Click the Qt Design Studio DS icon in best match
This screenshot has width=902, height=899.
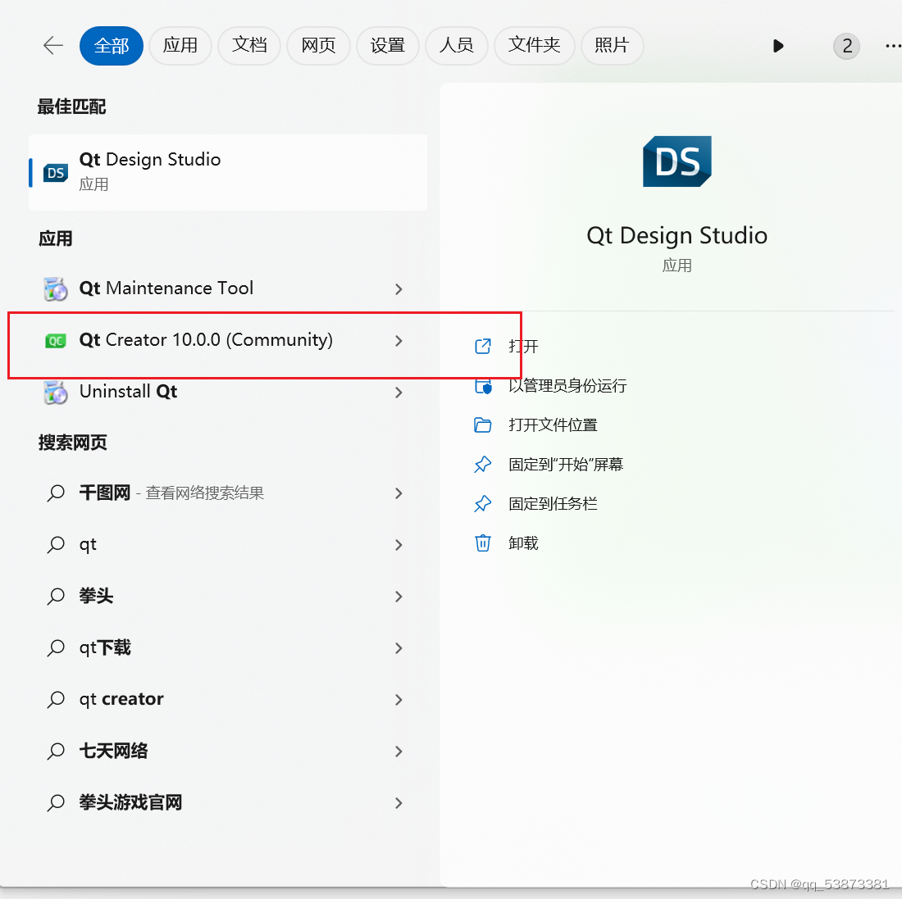[56, 173]
